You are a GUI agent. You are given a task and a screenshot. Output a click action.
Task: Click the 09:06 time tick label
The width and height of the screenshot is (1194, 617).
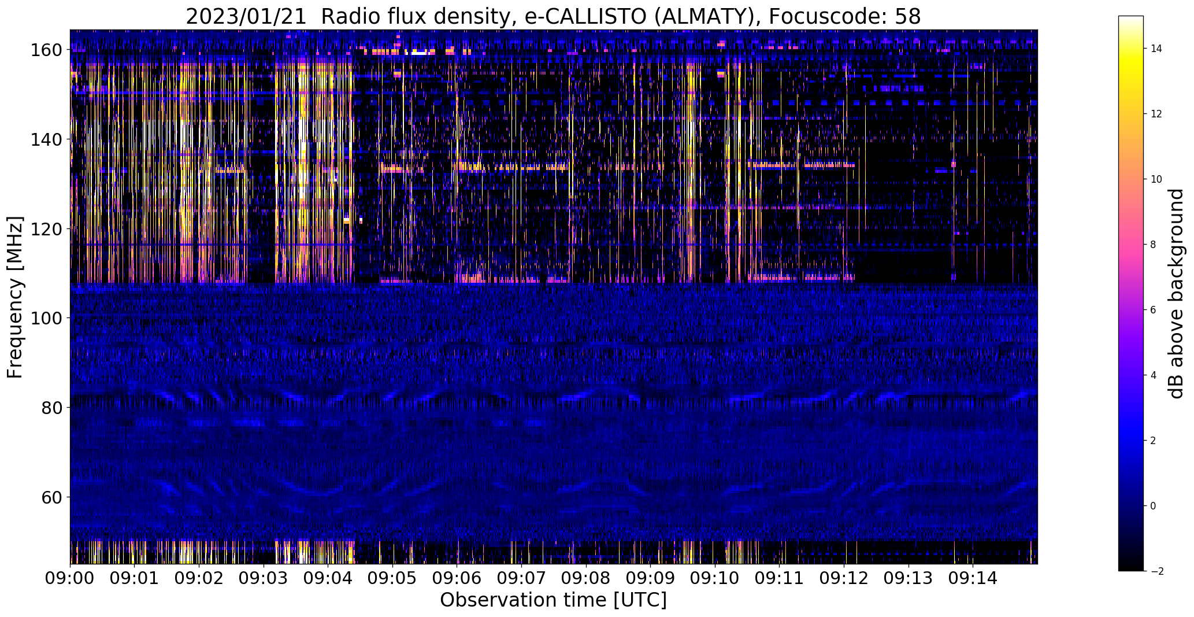pyautogui.click(x=457, y=578)
